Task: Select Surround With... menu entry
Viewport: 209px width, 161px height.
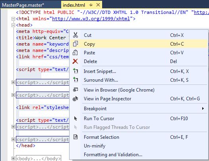Action: tap(139, 80)
